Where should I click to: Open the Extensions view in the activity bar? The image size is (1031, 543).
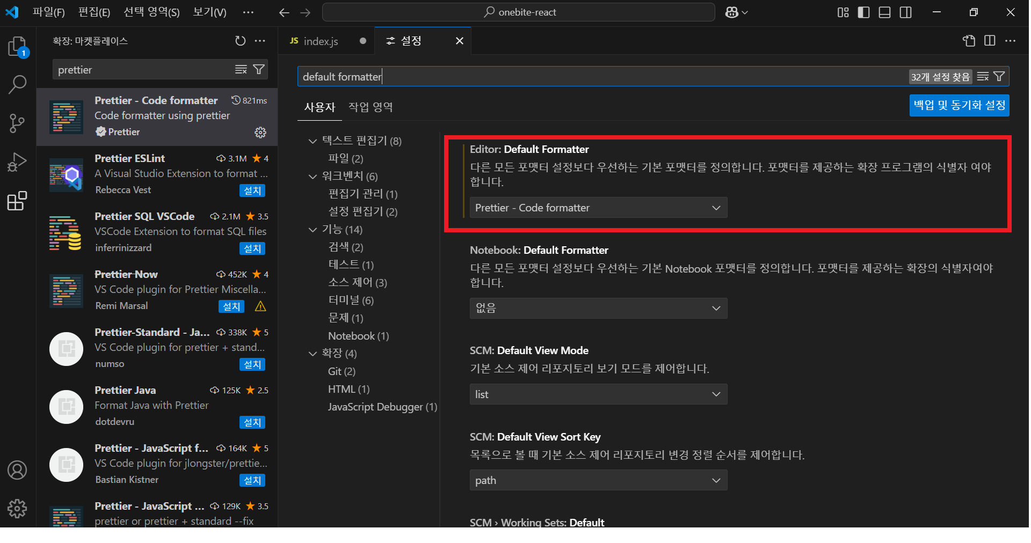pyautogui.click(x=18, y=201)
